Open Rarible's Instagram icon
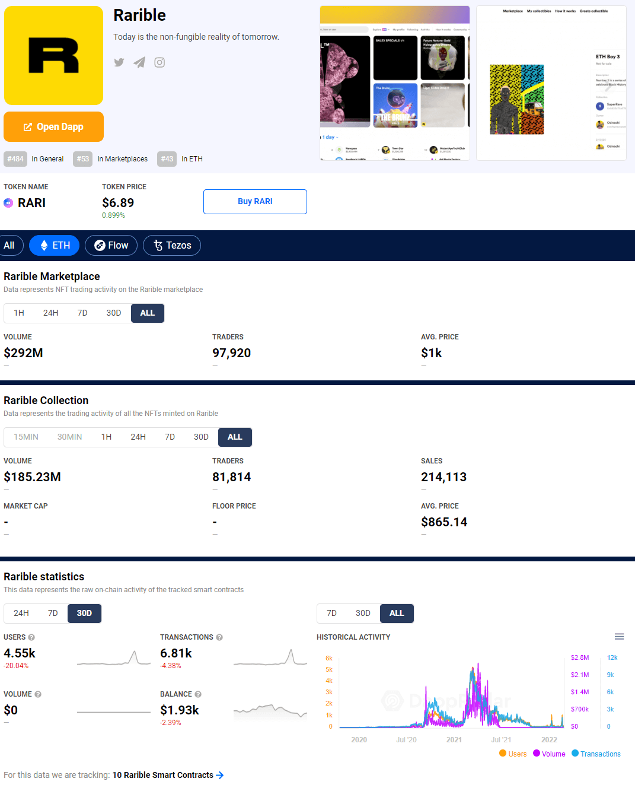The image size is (635, 788). (x=159, y=62)
